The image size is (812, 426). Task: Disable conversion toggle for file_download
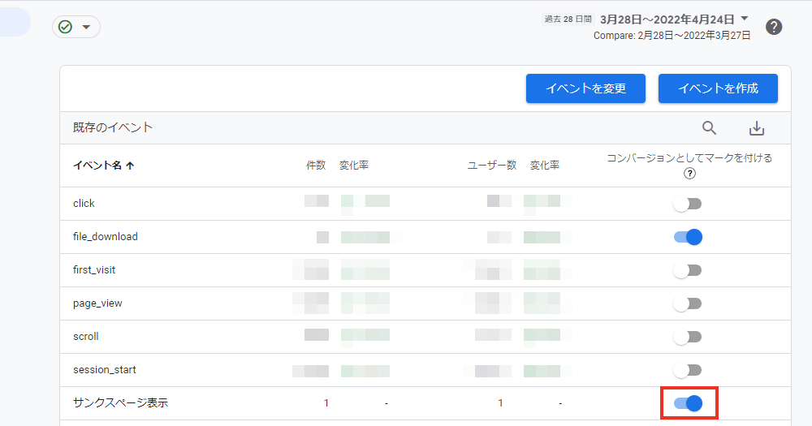pyautogui.click(x=688, y=237)
